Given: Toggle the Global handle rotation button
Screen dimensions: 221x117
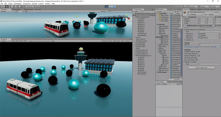Looking at the screenshot, I should coord(37,7).
